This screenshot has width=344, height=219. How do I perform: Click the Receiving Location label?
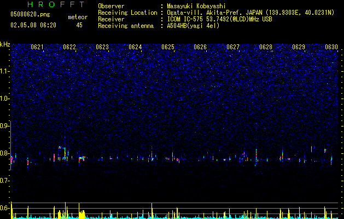[127, 13]
